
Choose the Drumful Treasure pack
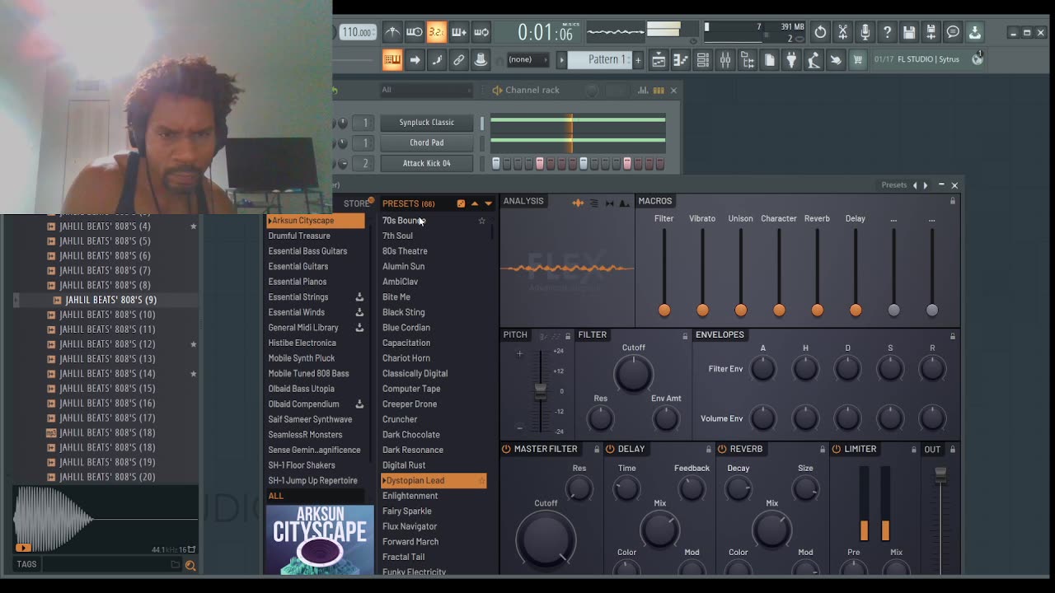pos(298,236)
